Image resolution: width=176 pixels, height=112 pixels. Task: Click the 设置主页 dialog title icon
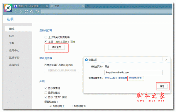(86, 60)
